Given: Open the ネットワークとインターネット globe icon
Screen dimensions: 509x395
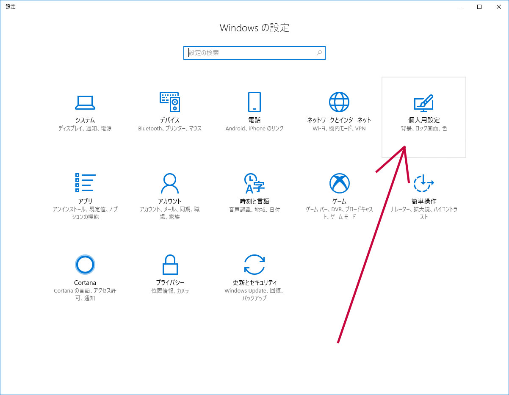Looking at the screenshot, I should pyautogui.click(x=339, y=102).
